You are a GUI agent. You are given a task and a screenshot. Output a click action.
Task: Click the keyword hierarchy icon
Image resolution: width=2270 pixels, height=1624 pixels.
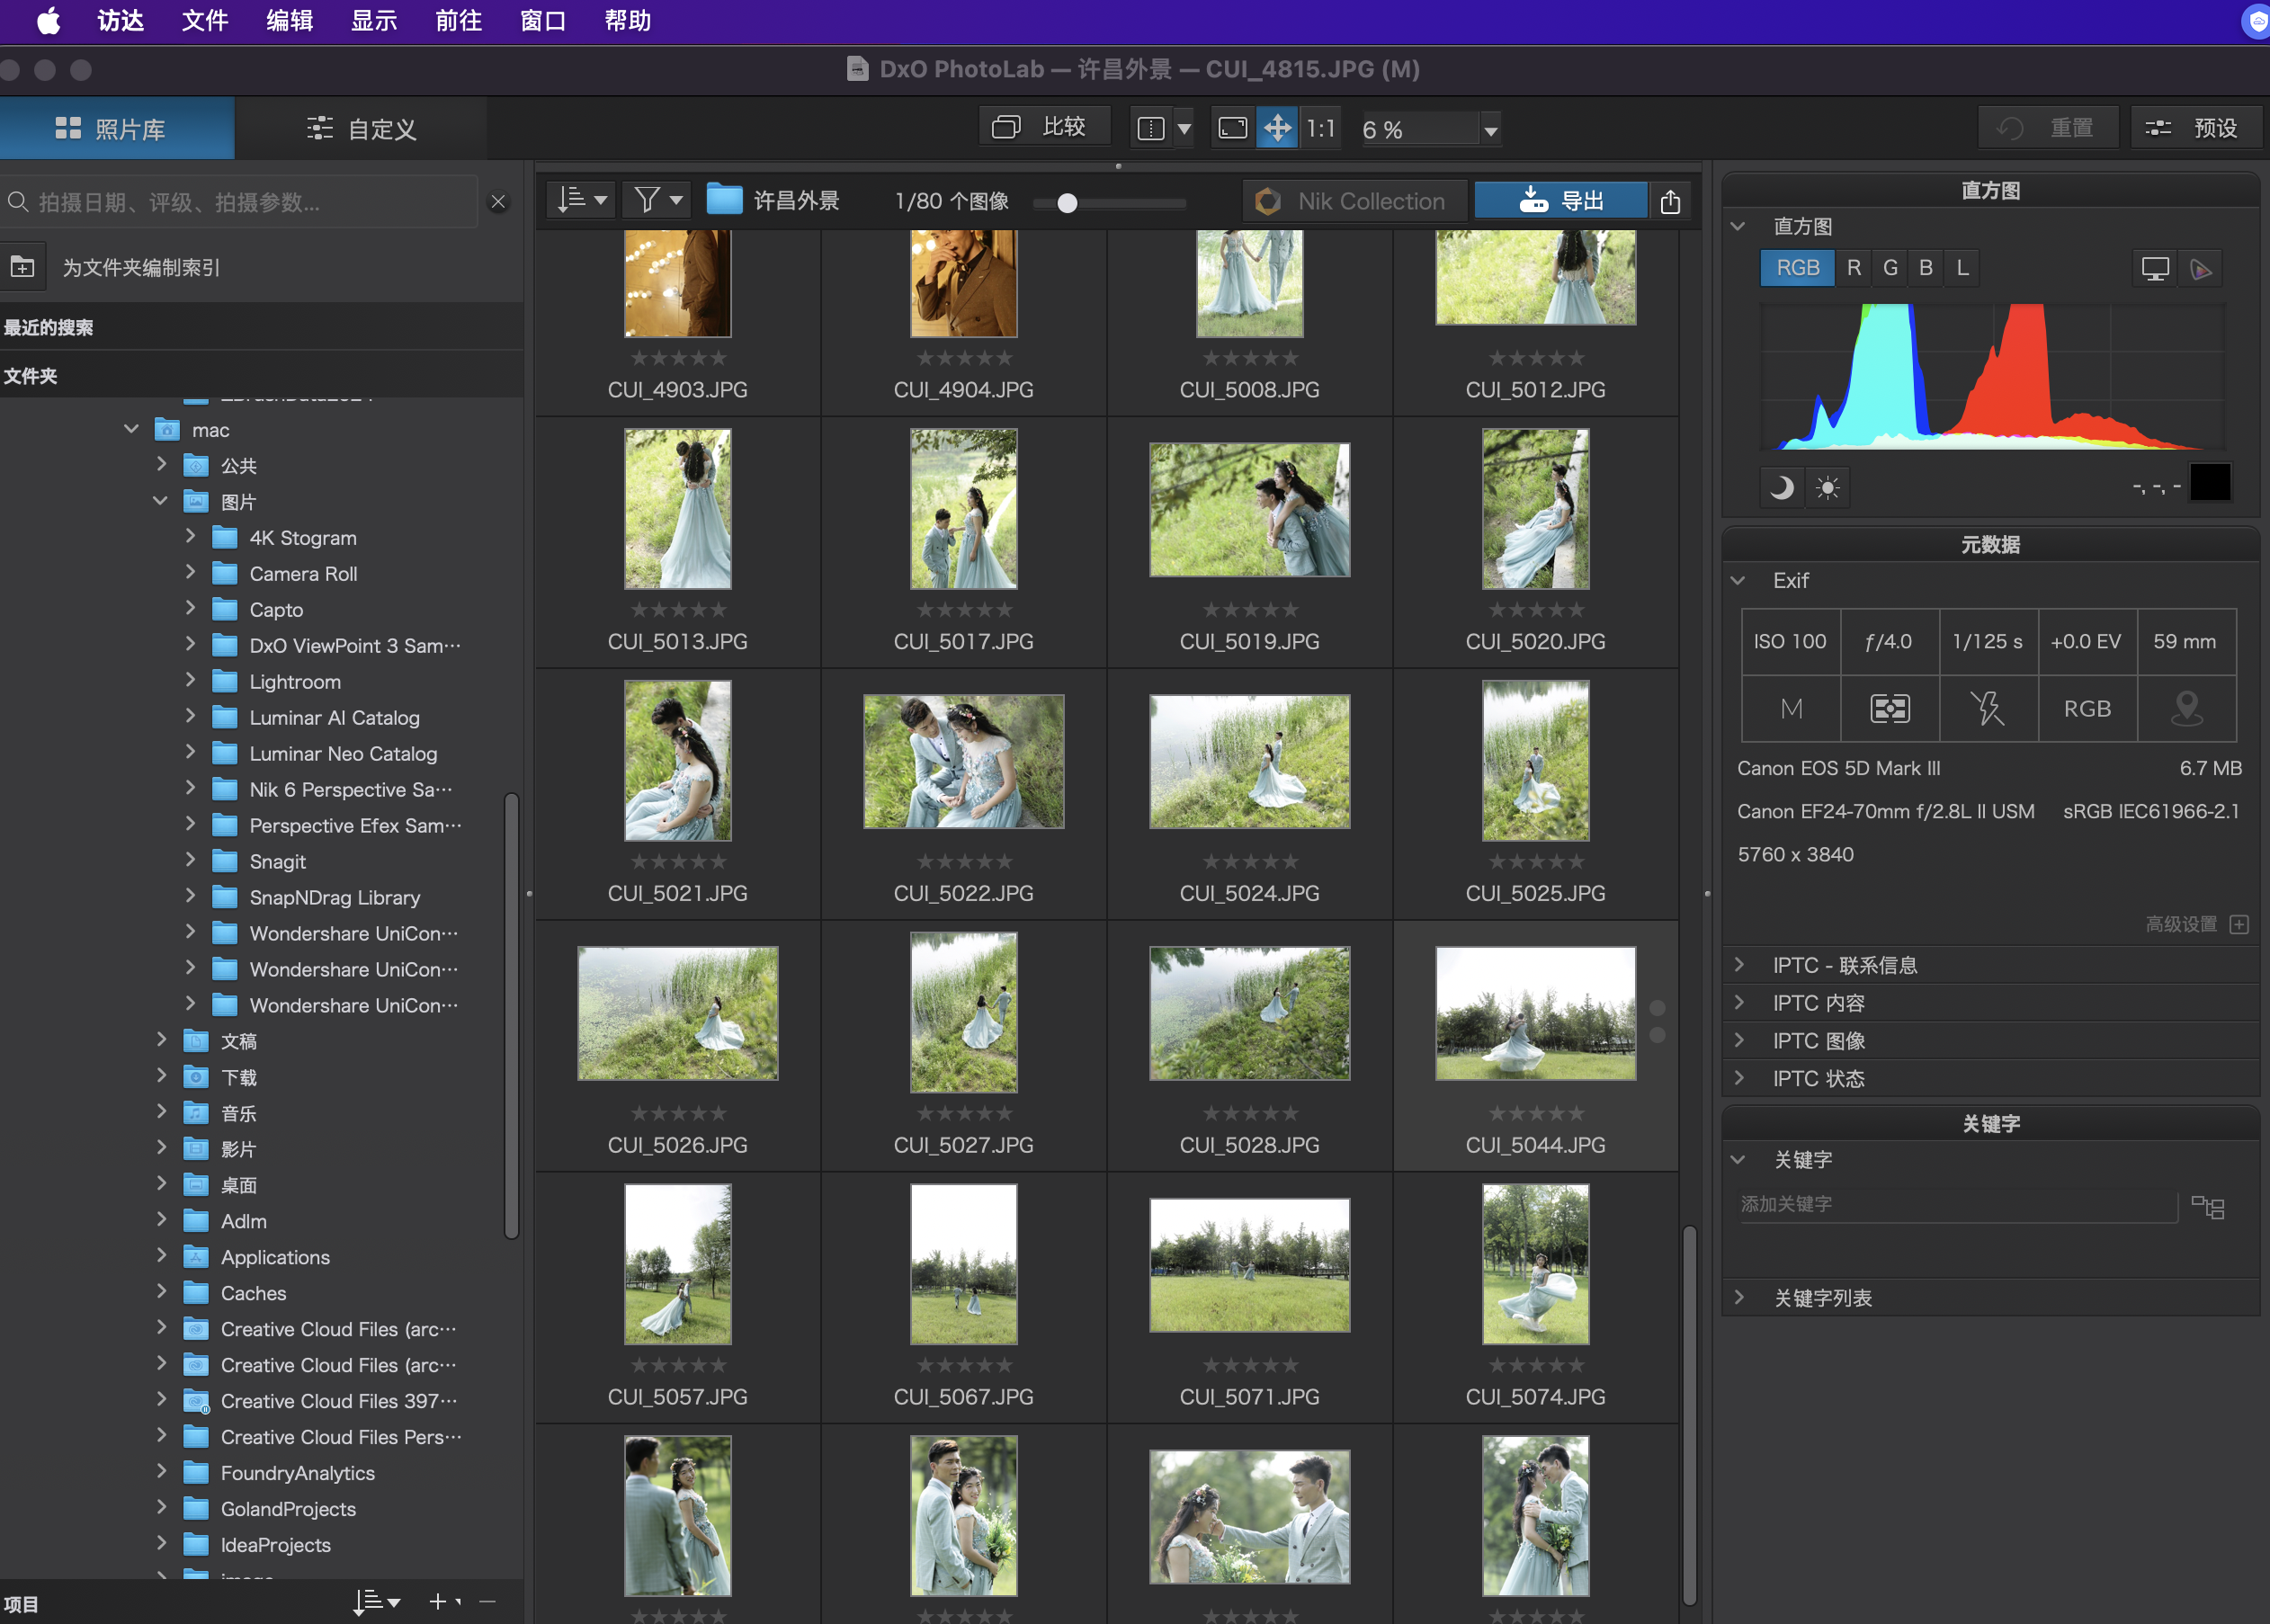point(2207,1206)
